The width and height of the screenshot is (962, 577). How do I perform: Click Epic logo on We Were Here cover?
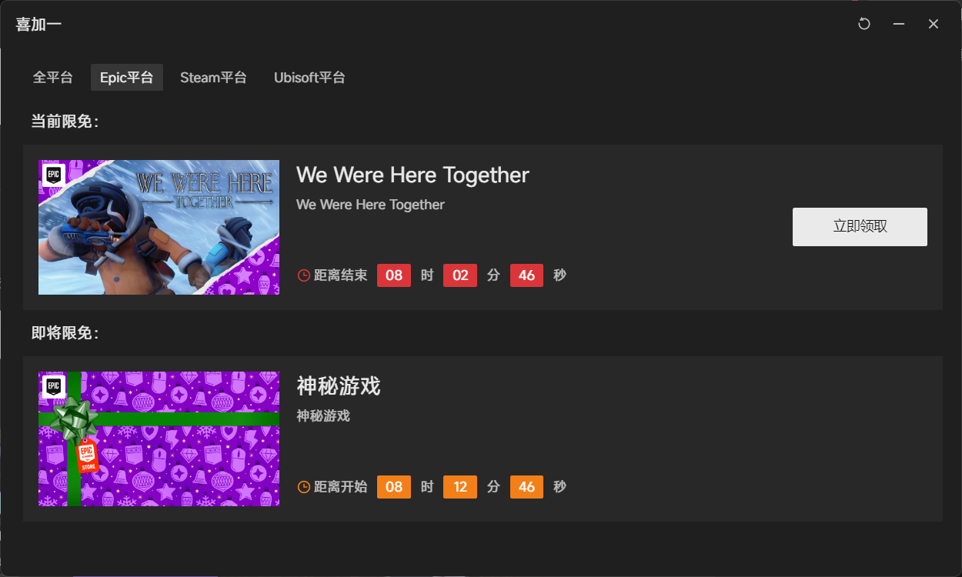[x=53, y=175]
